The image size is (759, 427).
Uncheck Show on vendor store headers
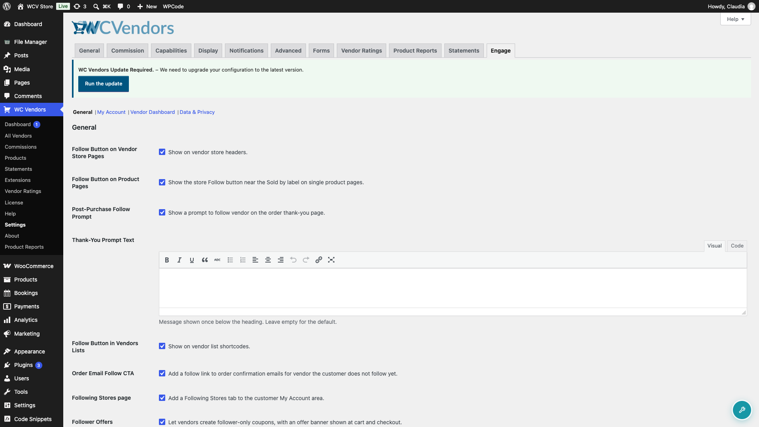click(x=162, y=152)
